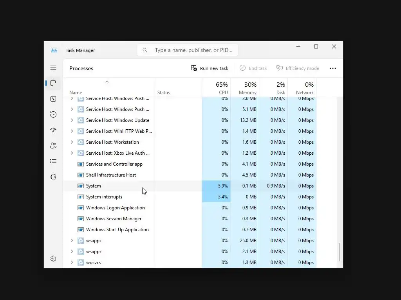
Task: Click the search magnifier icon
Action: click(145, 50)
